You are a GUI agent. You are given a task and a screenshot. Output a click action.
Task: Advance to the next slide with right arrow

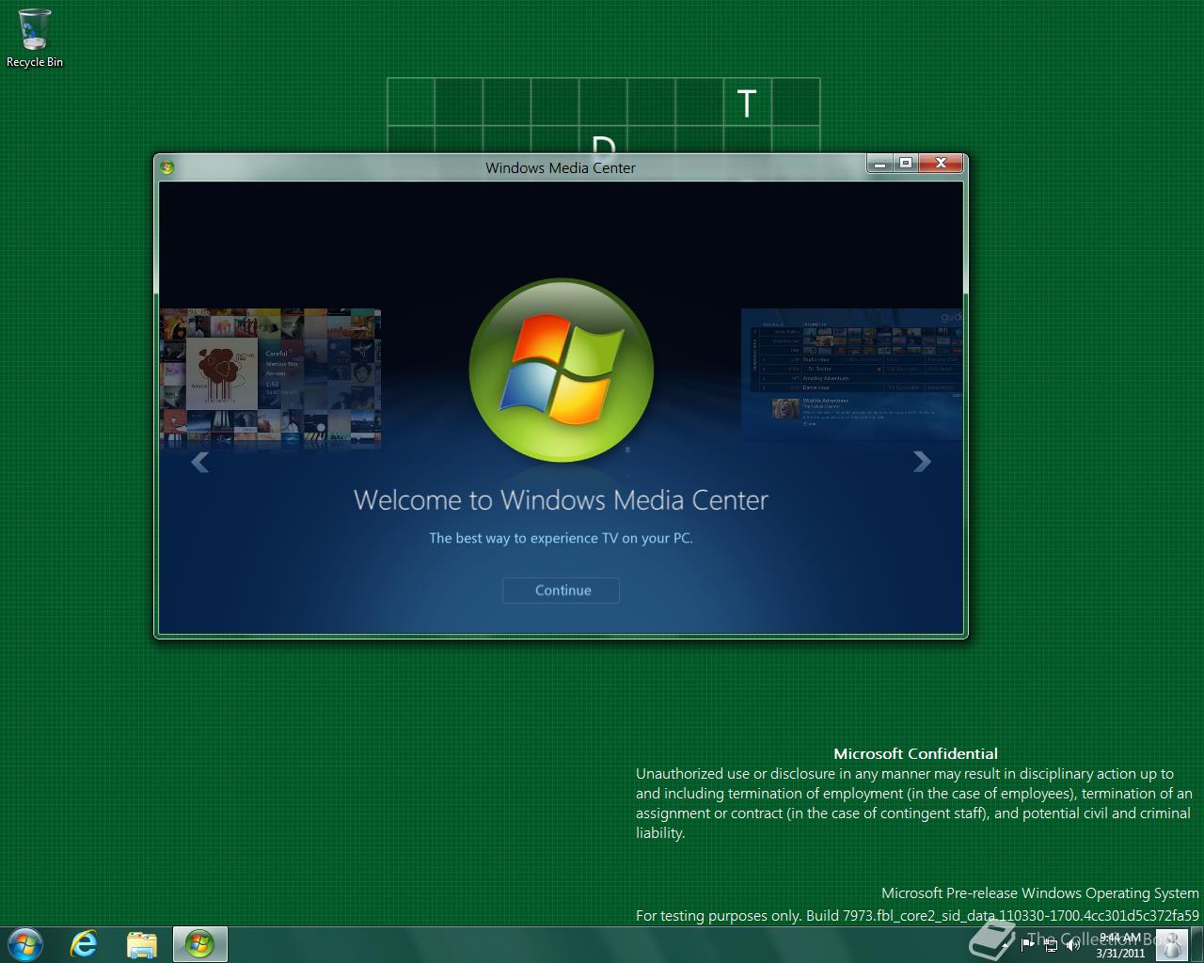pos(922,461)
